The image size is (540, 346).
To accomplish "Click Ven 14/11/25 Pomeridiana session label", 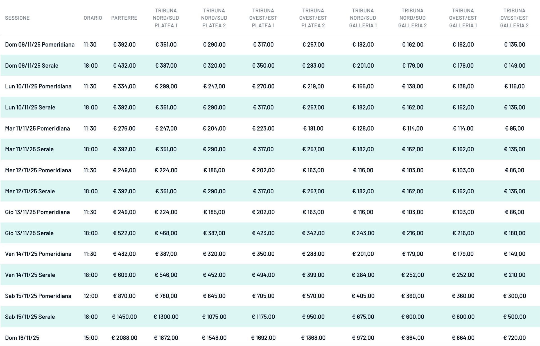I will tap(38, 254).
